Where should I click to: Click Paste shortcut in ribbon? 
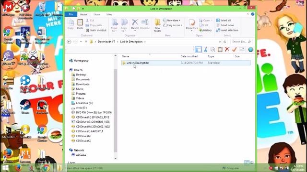[96, 30]
